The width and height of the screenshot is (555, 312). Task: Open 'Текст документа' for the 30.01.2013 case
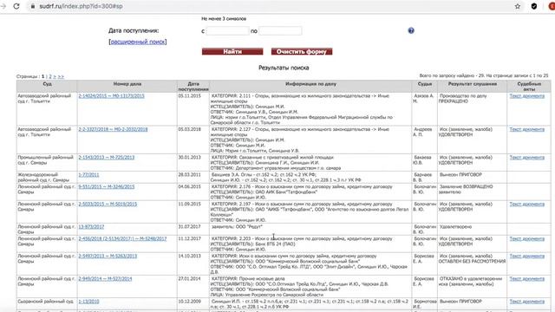click(527, 158)
